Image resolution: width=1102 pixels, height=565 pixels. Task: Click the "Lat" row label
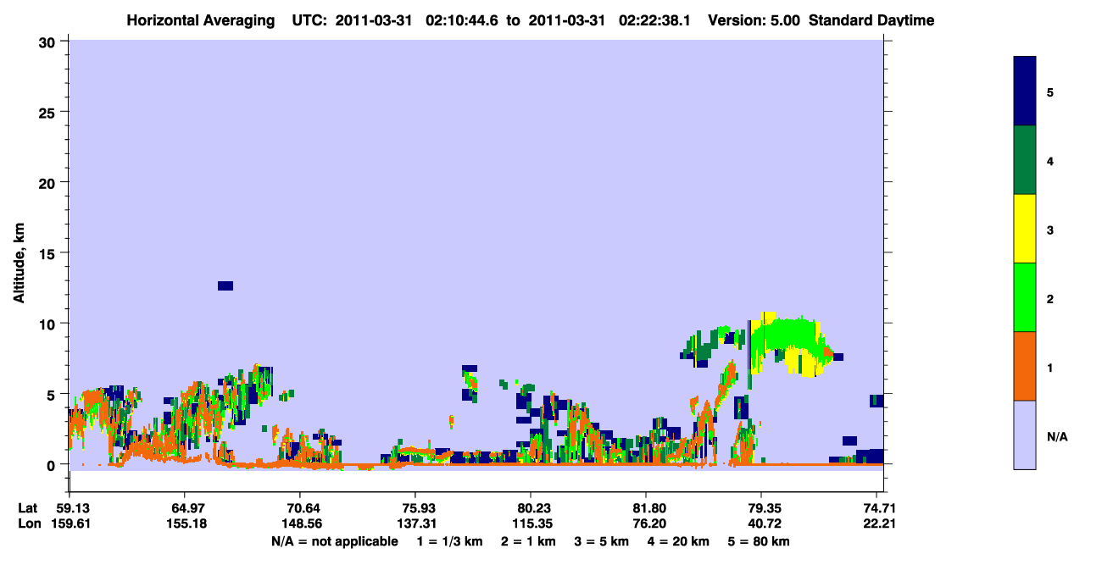pos(27,507)
